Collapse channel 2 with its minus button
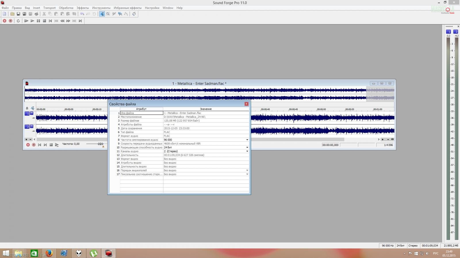Viewport: 460px width, 258px height. (x=32, y=126)
